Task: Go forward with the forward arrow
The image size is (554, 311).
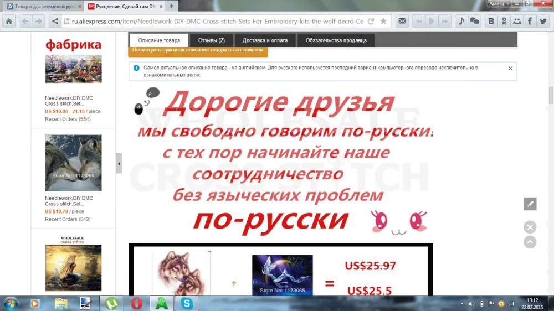Action: pyautogui.click(x=39, y=21)
